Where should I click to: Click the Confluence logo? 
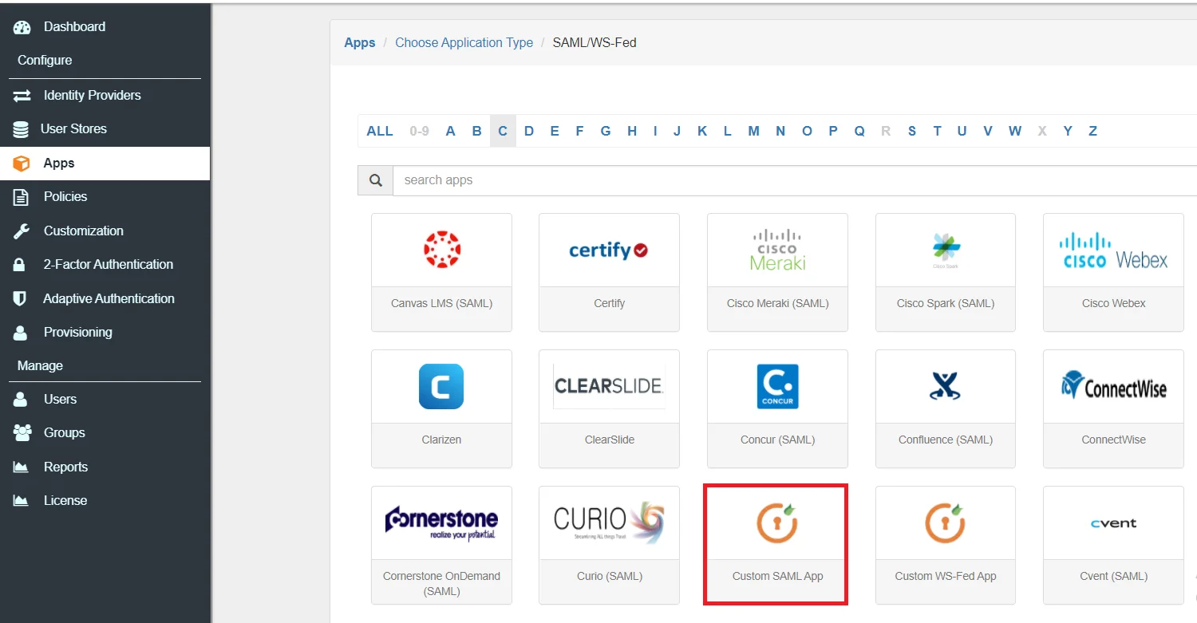point(945,387)
